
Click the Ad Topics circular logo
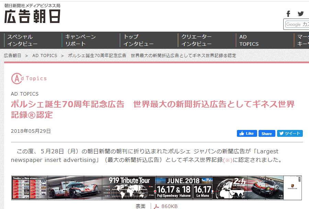coord(29,78)
